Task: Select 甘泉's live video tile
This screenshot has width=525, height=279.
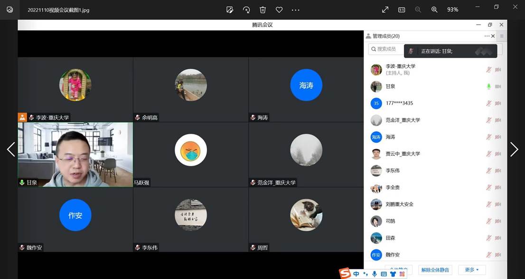Action: (75, 155)
